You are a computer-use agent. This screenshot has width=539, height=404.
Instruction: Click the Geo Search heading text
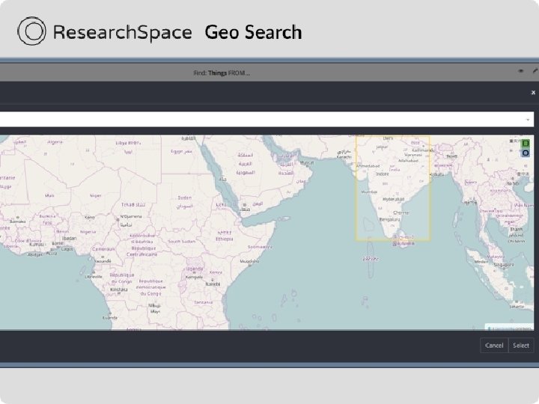coord(253,32)
